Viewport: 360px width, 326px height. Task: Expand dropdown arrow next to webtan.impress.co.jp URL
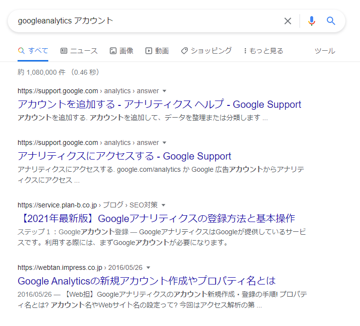(148, 267)
